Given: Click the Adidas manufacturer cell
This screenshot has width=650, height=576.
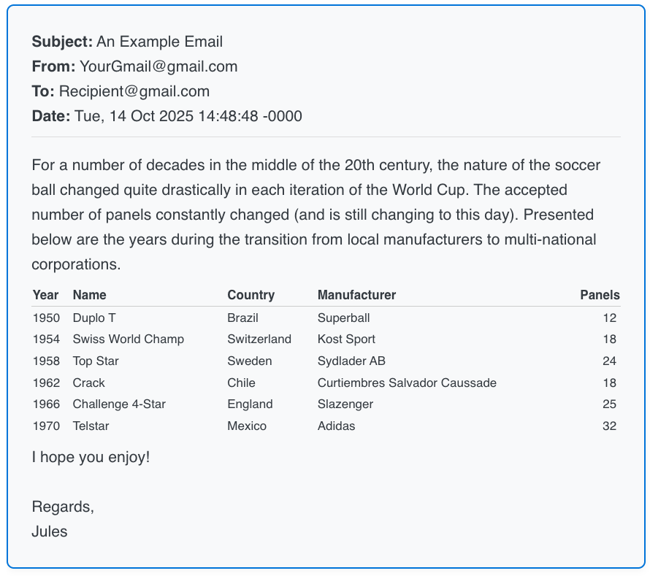Looking at the screenshot, I should [336, 426].
